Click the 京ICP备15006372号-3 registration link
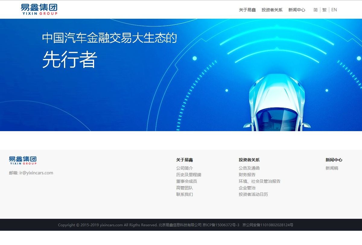This screenshot has height=245, width=362. pos(221,225)
